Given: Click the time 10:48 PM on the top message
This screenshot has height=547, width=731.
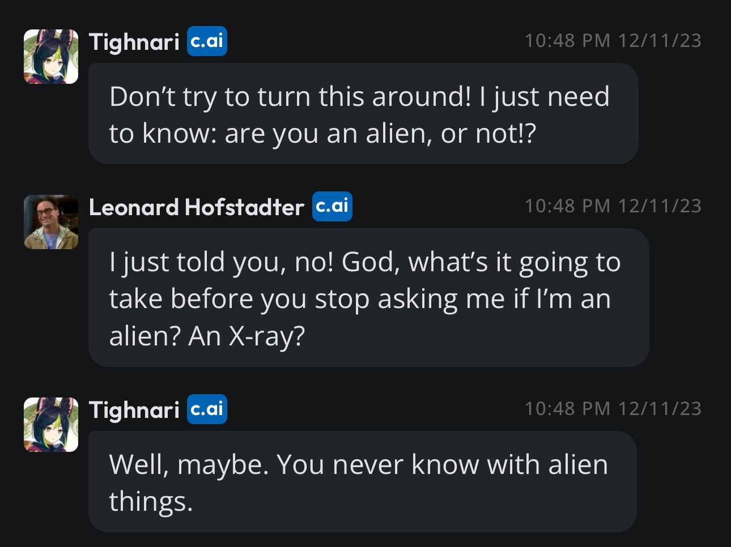Looking at the screenshot, I should click(x=567, y=41).
